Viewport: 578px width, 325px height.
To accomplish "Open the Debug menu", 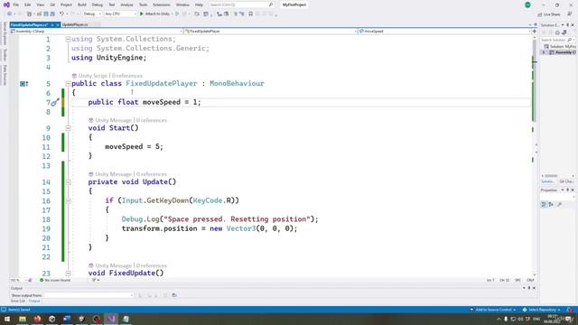I will [x=98, y=5].
